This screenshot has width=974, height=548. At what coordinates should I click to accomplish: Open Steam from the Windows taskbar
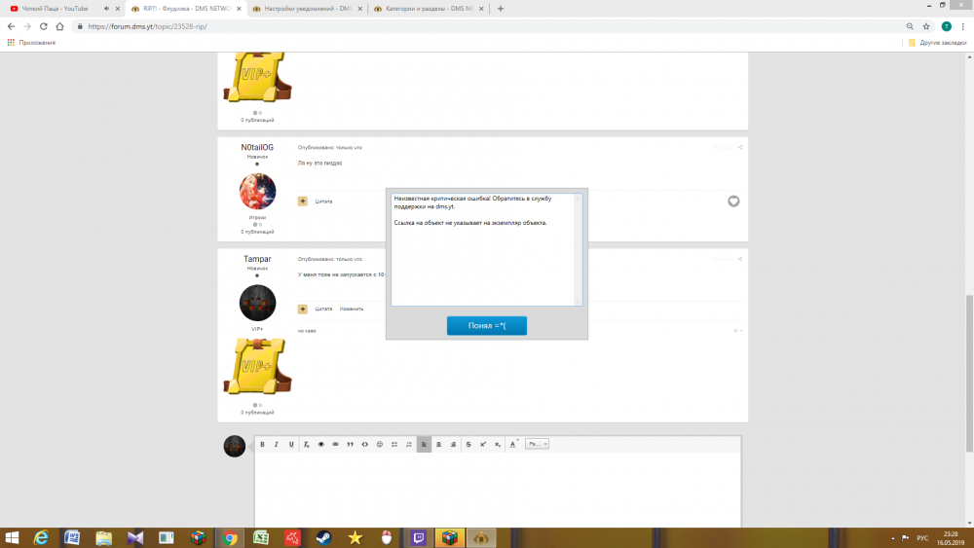pyautogui.click(x=323, y=537)
